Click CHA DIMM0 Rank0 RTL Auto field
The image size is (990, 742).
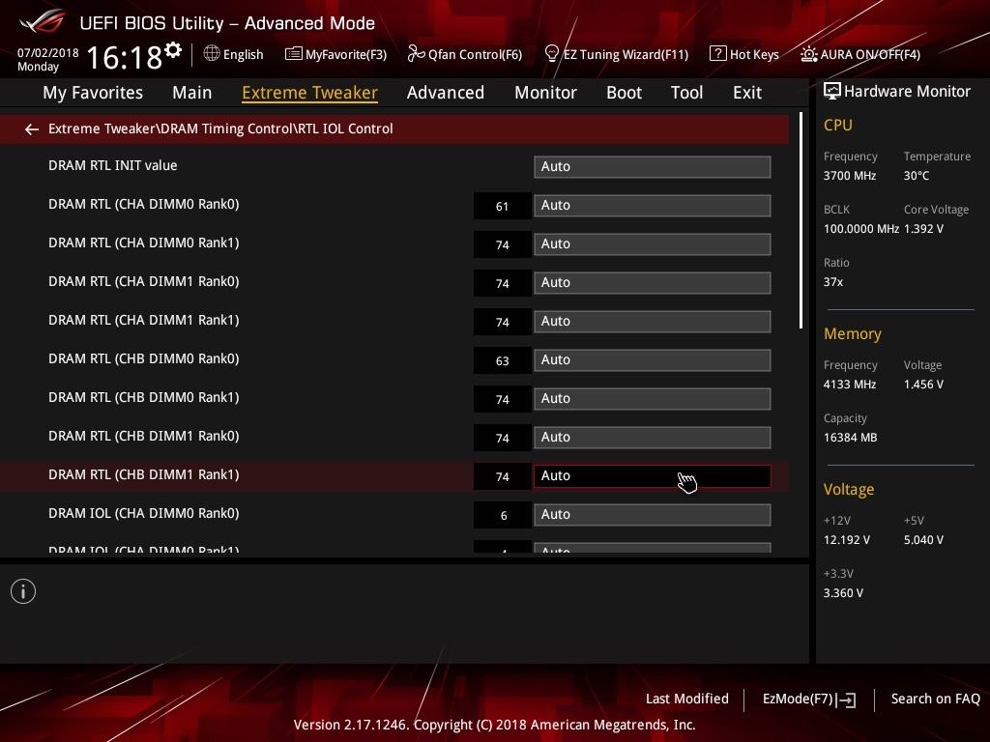point(653,205)
